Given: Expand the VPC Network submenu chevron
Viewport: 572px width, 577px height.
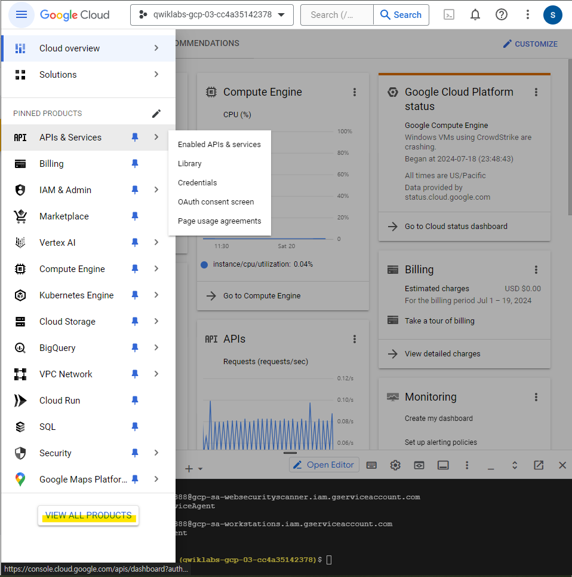Looking at the screenshot, I should 156,374.
